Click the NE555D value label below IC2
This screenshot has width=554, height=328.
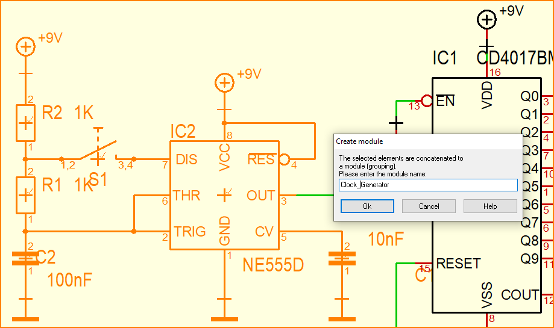point(273,265)
